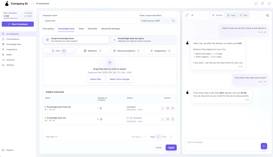This screenshot has width=273, height=157.
Task: Open the Per page dropdown
Action: click(136, 137)
